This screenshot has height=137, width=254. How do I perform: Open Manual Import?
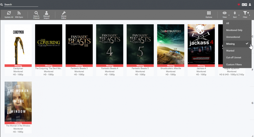46,15
